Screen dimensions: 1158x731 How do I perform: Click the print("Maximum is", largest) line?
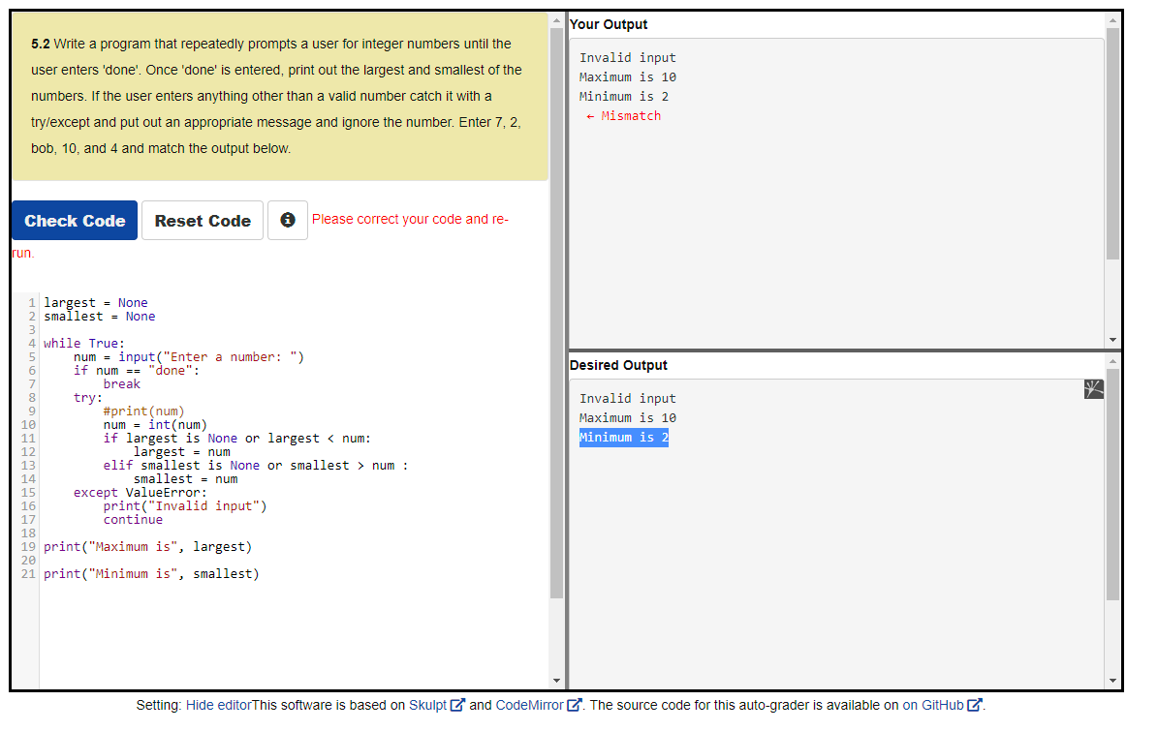click(x=147, y=547)
